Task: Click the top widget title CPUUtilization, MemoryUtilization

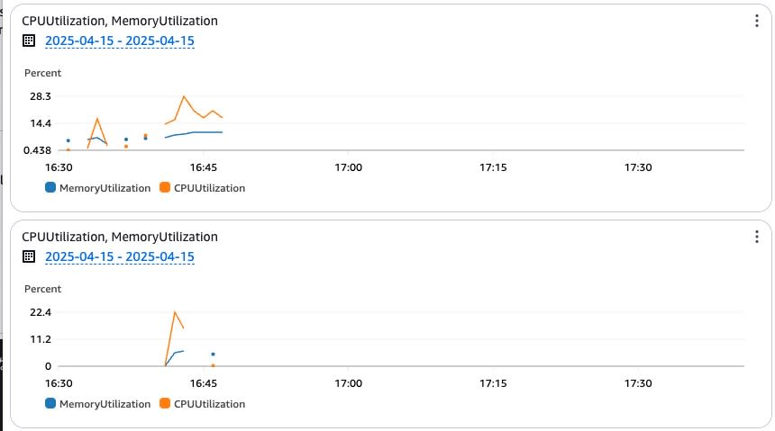Action: (x=120, y=21)
